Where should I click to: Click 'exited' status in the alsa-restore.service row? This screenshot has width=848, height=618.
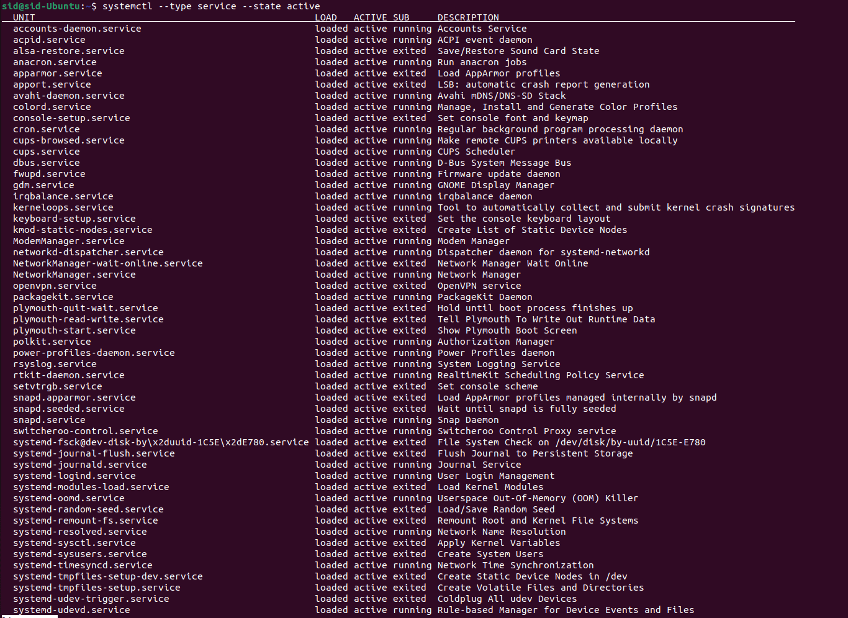pyautogui.click(x=409, y=51)
